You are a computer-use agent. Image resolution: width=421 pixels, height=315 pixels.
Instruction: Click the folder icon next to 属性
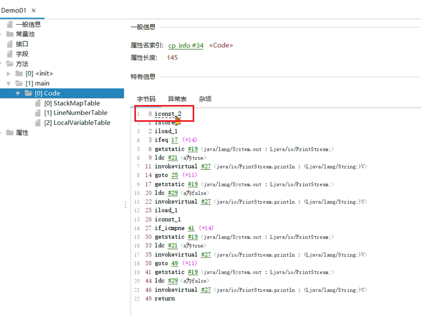click(x=9, y=133)
